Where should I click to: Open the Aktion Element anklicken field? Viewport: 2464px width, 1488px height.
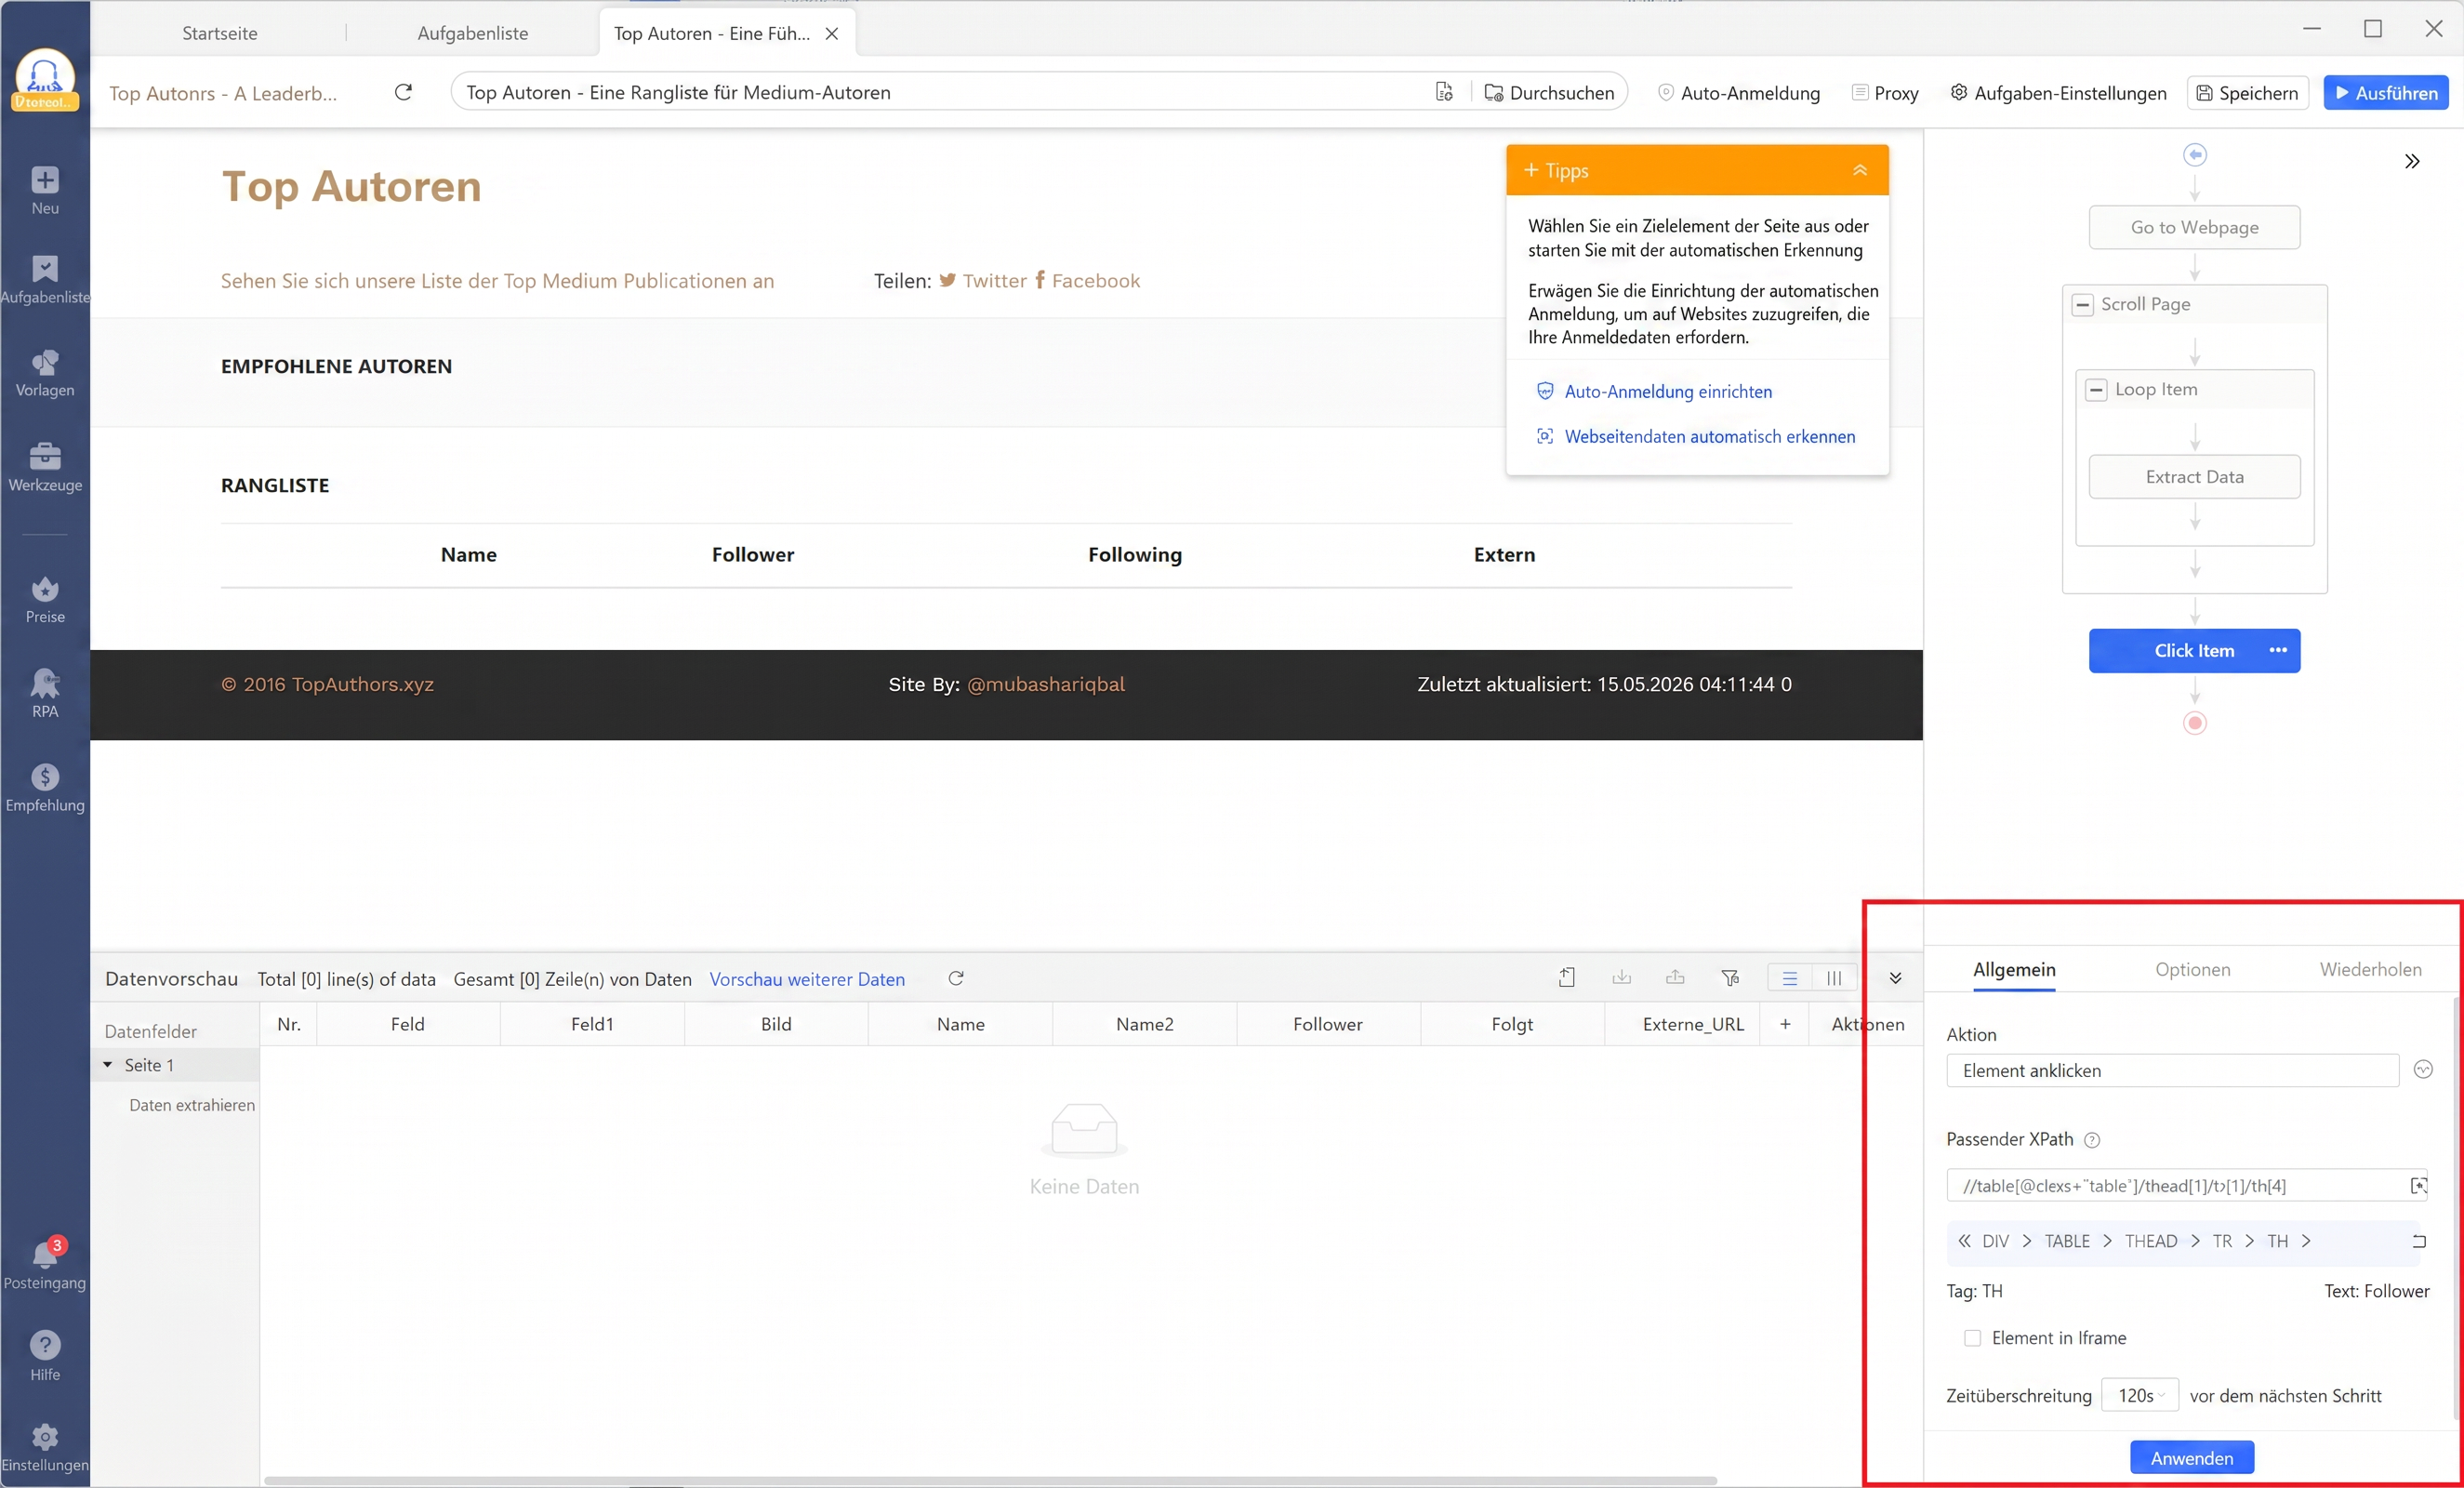click(2172, 1070)
